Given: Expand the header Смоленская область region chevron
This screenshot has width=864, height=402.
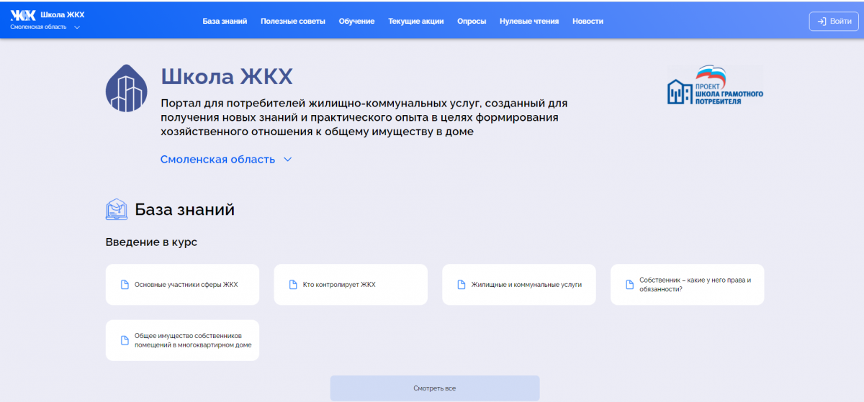Looking at the screenshot, I should (77, 27).
